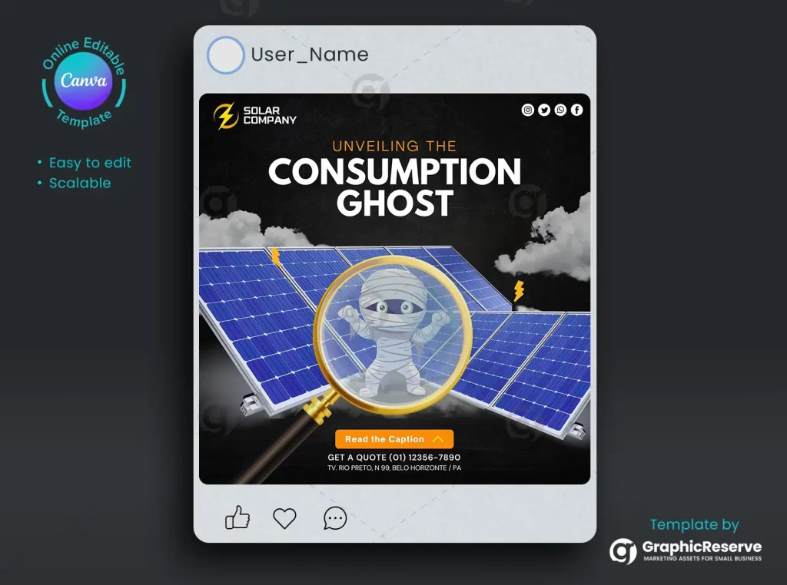Click the Solar Company lightning logo

pyautogui.click(x=225, y=116)
